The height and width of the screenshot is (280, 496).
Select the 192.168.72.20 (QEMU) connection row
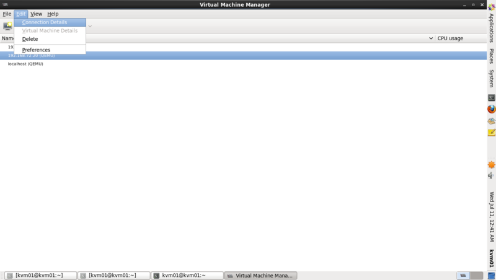coord(243,56)
